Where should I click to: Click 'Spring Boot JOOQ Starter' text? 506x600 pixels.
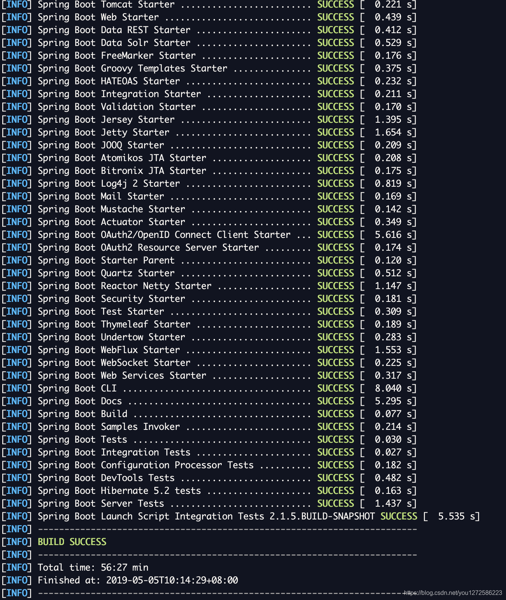[x=101, y=145]
